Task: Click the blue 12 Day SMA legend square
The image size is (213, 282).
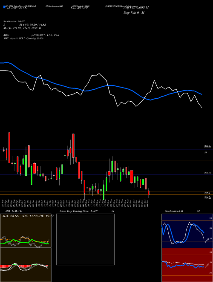Action: pyautogui.click(x=4, y=7)
